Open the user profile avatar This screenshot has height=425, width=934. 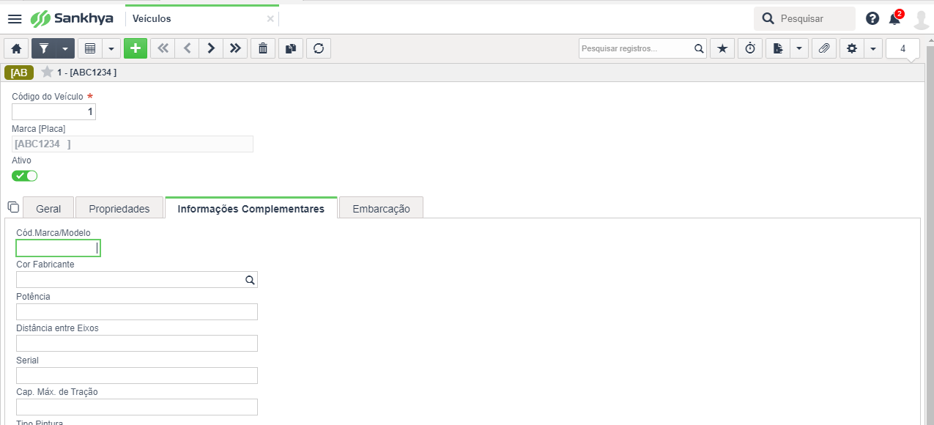click(921, 19)
